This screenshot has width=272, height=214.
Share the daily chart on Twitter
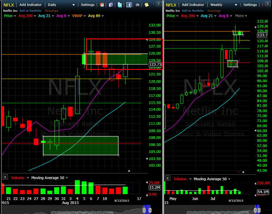pos(120,5)
